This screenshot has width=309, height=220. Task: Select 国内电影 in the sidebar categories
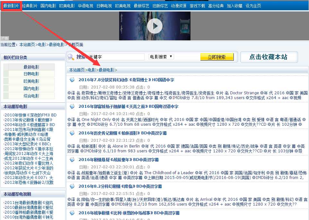point(31,89)
